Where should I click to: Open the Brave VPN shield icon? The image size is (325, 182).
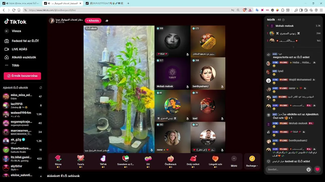pyautogui.click(x=316, y=10)
